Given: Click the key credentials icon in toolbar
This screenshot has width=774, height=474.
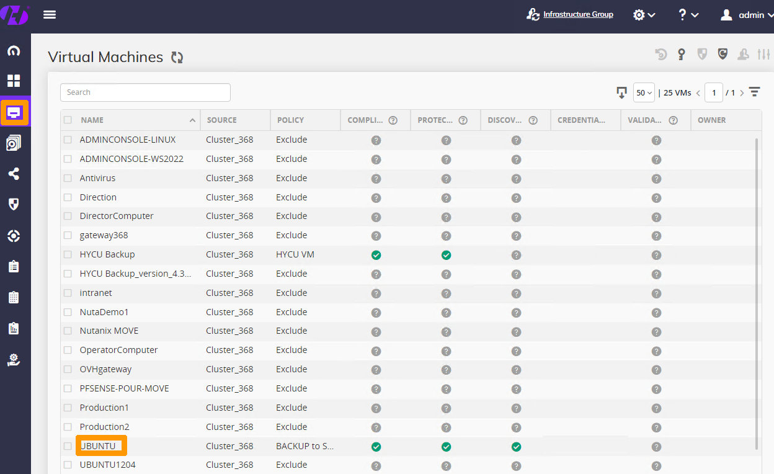Looking at the screenshot, I should tap(682, 55).
